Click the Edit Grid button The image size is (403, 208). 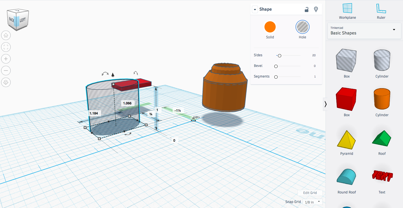[x=310, y=193]
